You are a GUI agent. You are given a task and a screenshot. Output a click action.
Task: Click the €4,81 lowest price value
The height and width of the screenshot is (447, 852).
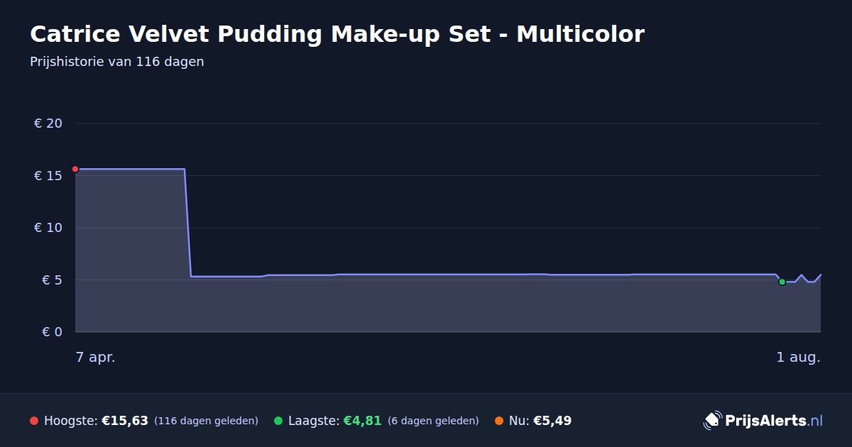362,421
